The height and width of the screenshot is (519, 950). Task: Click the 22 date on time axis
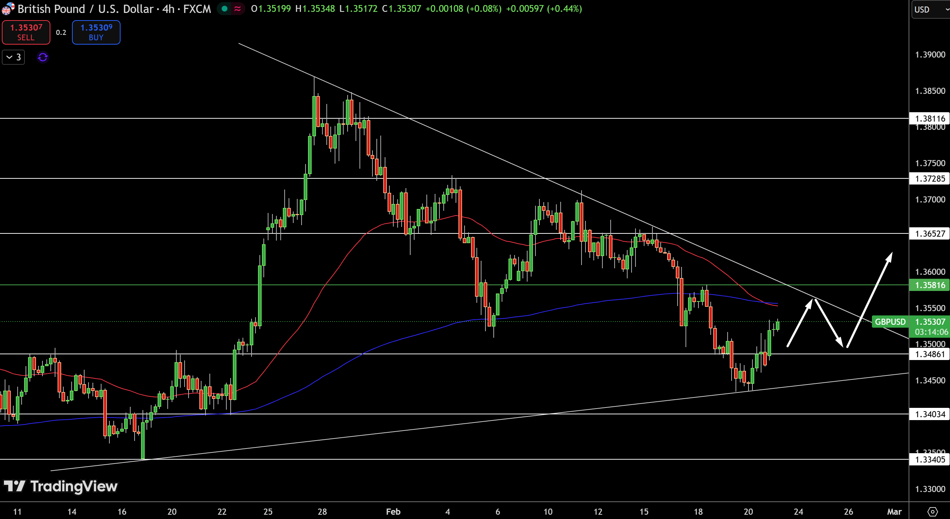pos(222,512)
